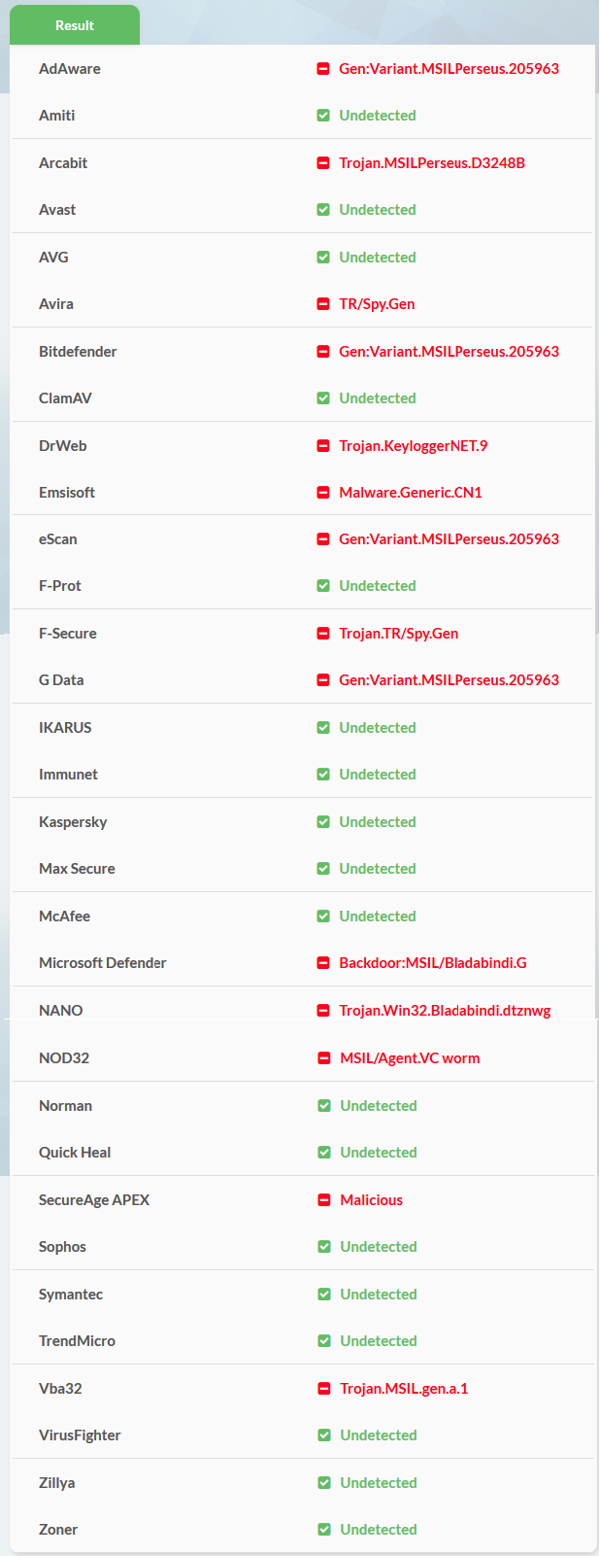Select the MSIL/Agent.VC worm detection
Viewport: 600px width, 1556px height.
tap(410, 1058)
